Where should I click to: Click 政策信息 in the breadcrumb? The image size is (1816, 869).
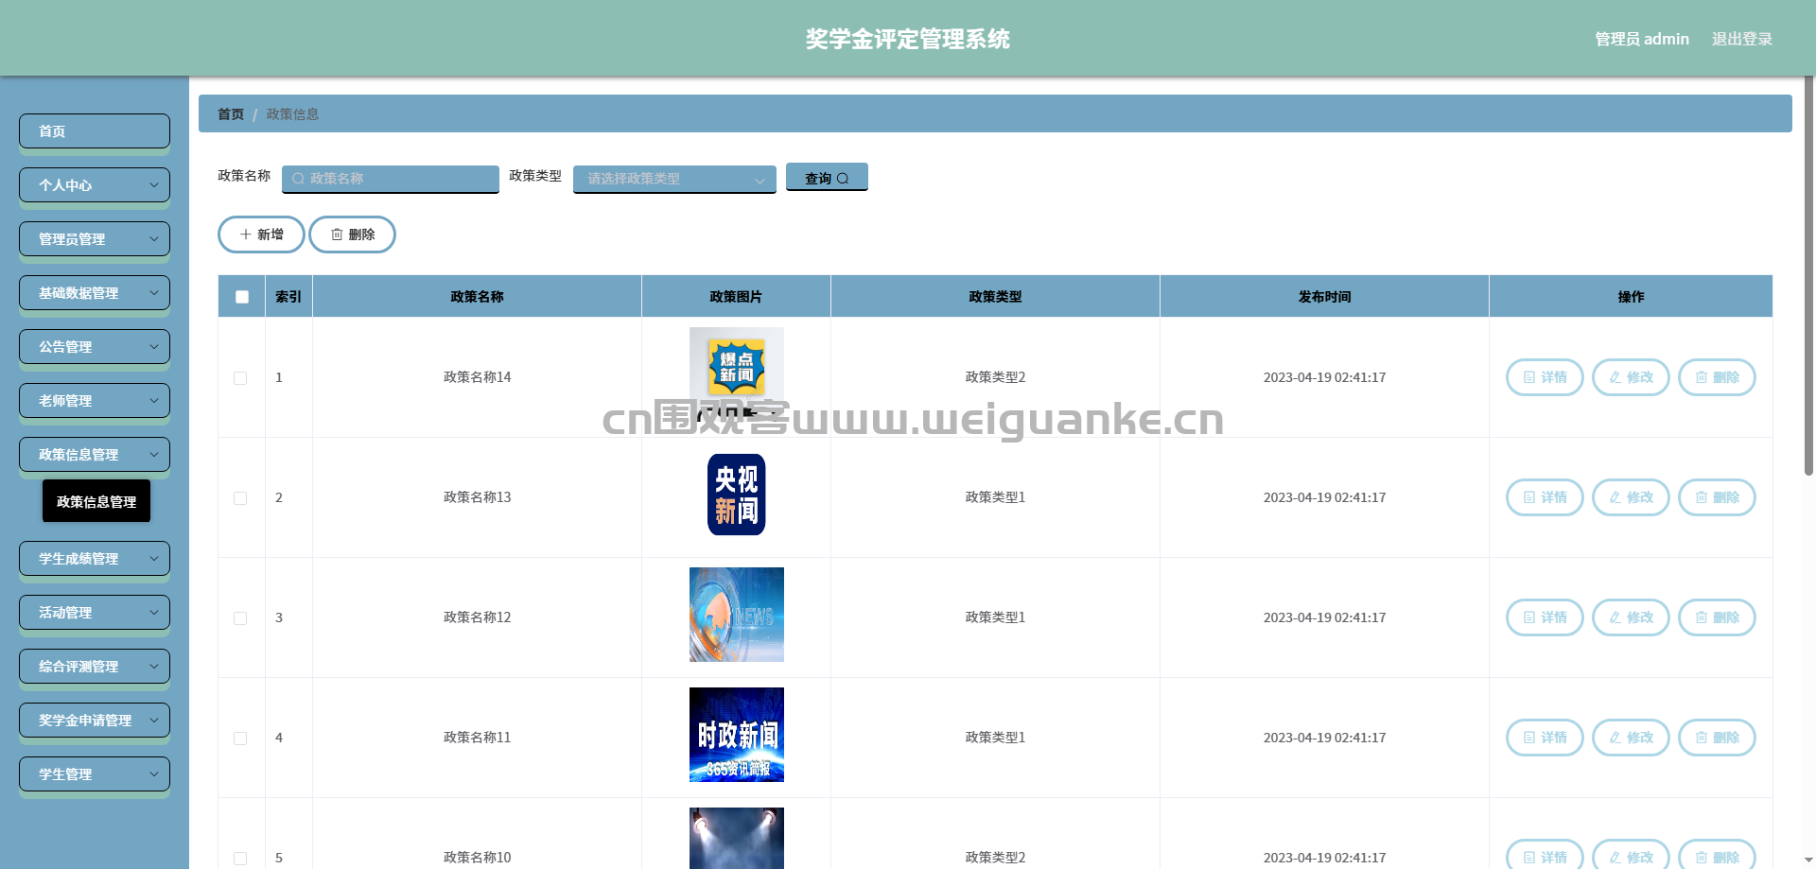[292, 114]
